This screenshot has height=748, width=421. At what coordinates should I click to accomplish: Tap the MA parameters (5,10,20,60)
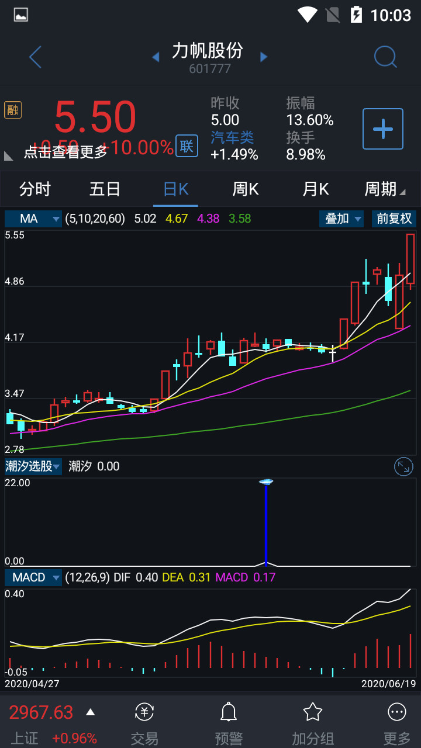(x=95, y=219)
